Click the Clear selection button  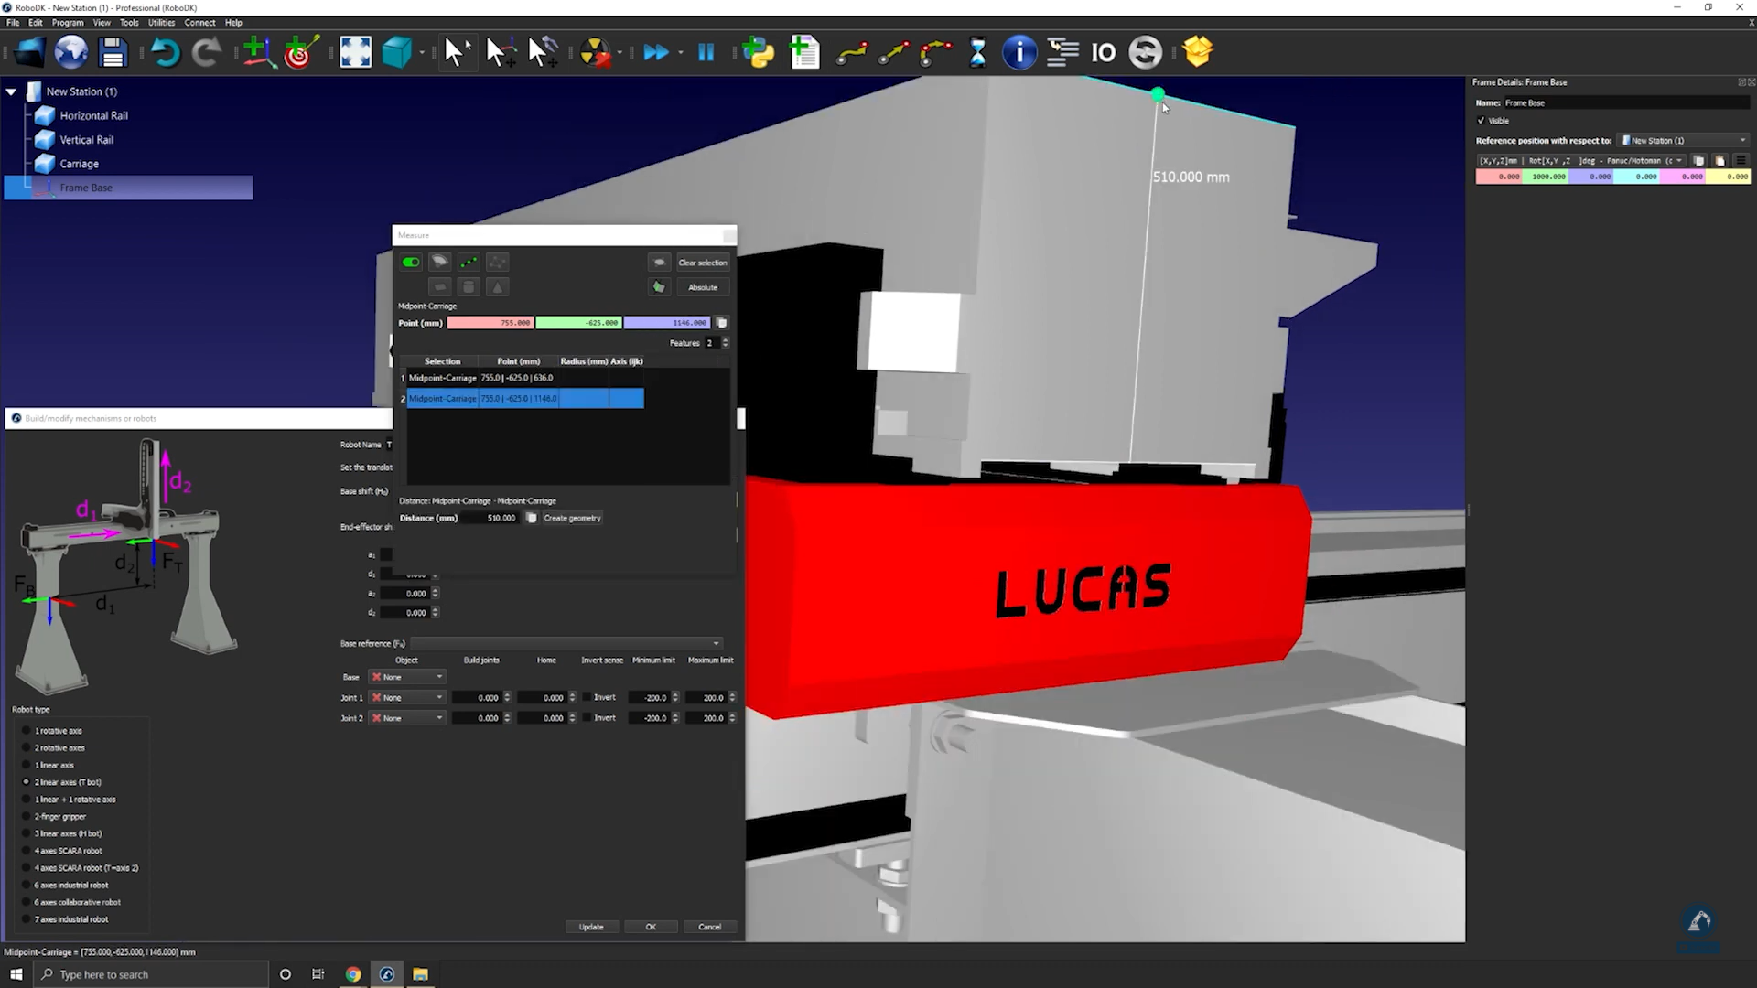click(x=702, y=263)
